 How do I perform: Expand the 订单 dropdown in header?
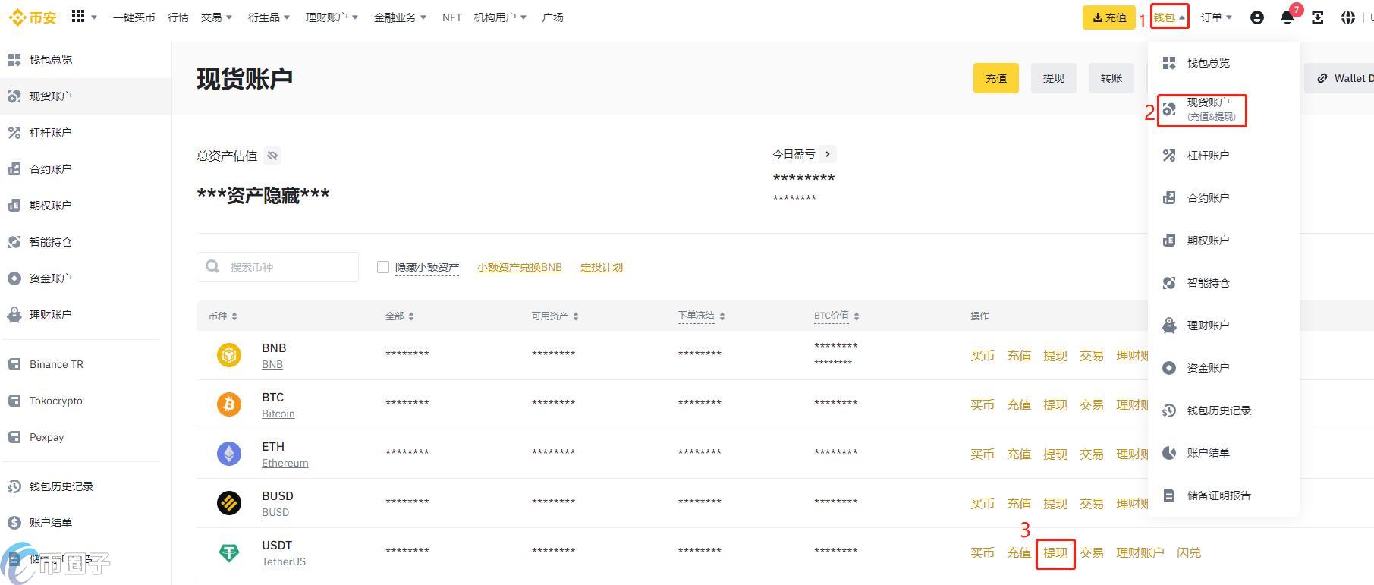(1216, 17)
